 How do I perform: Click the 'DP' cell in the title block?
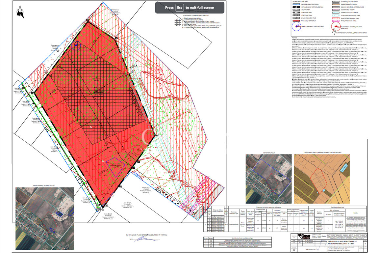coord(294,250)
